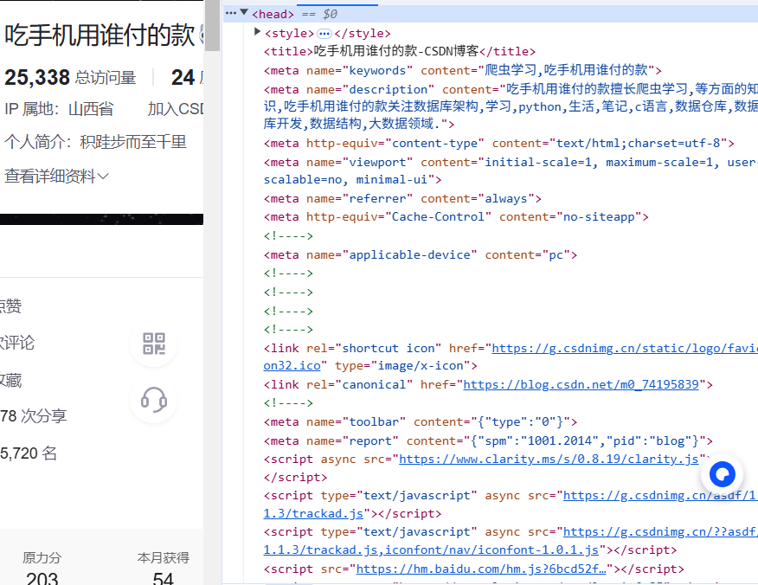Image resolution: width=758 pixels, height=585 pixels.
Task: Collapse the head element triangle
Action: coord(244,13)
